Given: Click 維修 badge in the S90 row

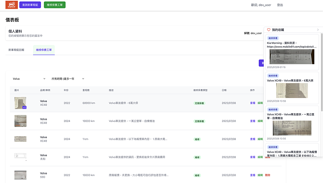Looking at the screenshot, I should (x=197, y=176).
